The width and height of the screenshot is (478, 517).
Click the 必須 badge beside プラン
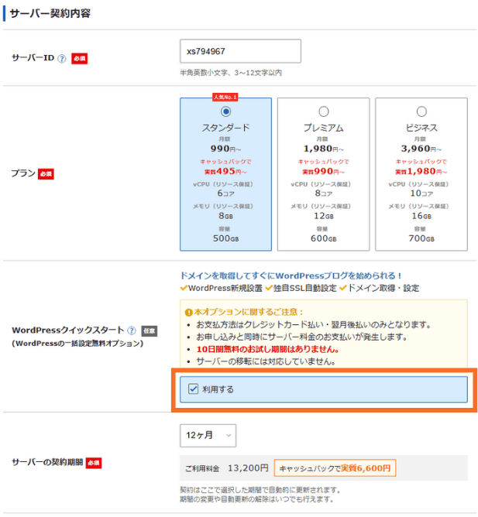click(46, 174)
